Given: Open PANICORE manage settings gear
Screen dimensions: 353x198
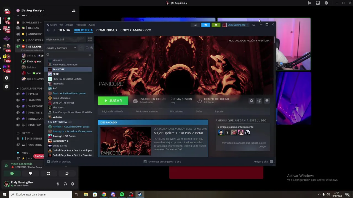Looking at the screenshot, I should pyautogui.click(x=251, y=101).
